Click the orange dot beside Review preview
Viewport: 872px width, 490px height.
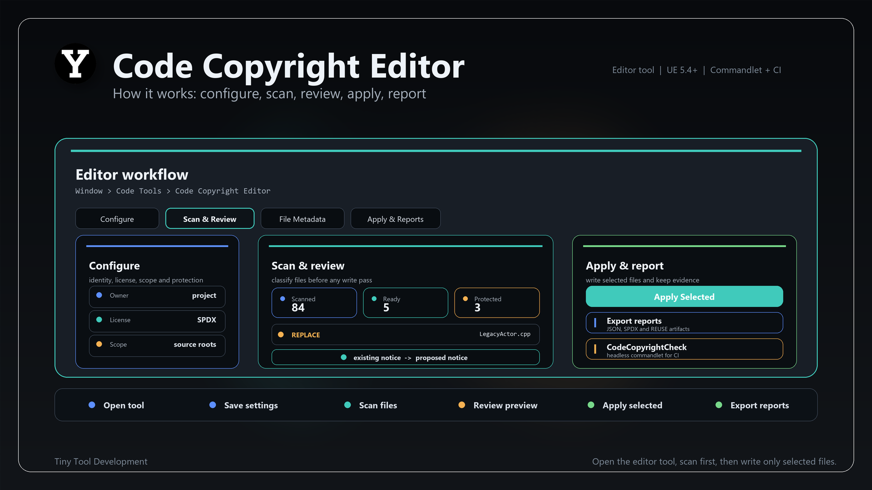(461, 405)
